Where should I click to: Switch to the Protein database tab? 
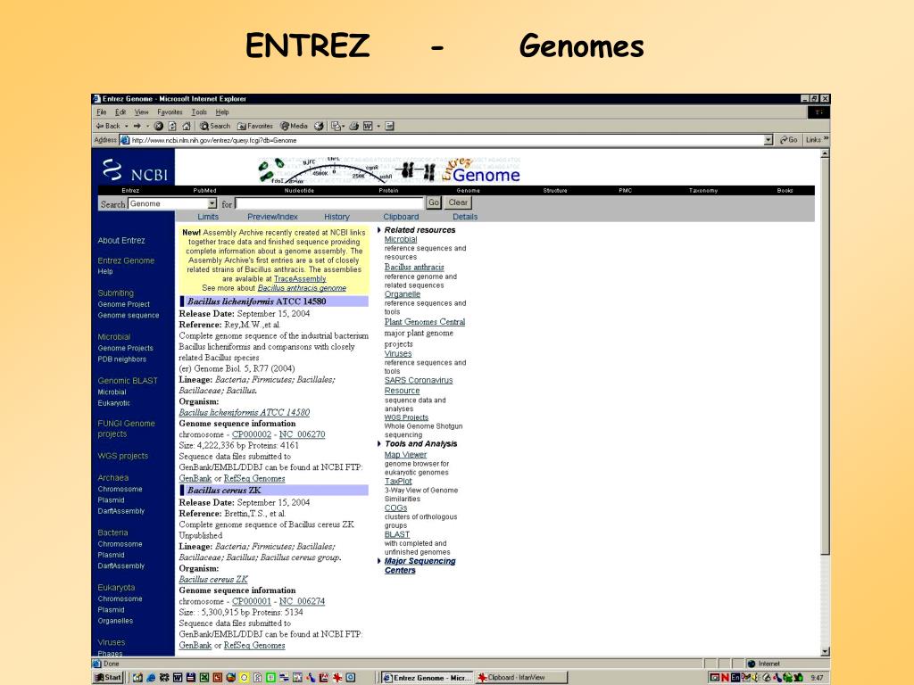click(x=388, y=191)
